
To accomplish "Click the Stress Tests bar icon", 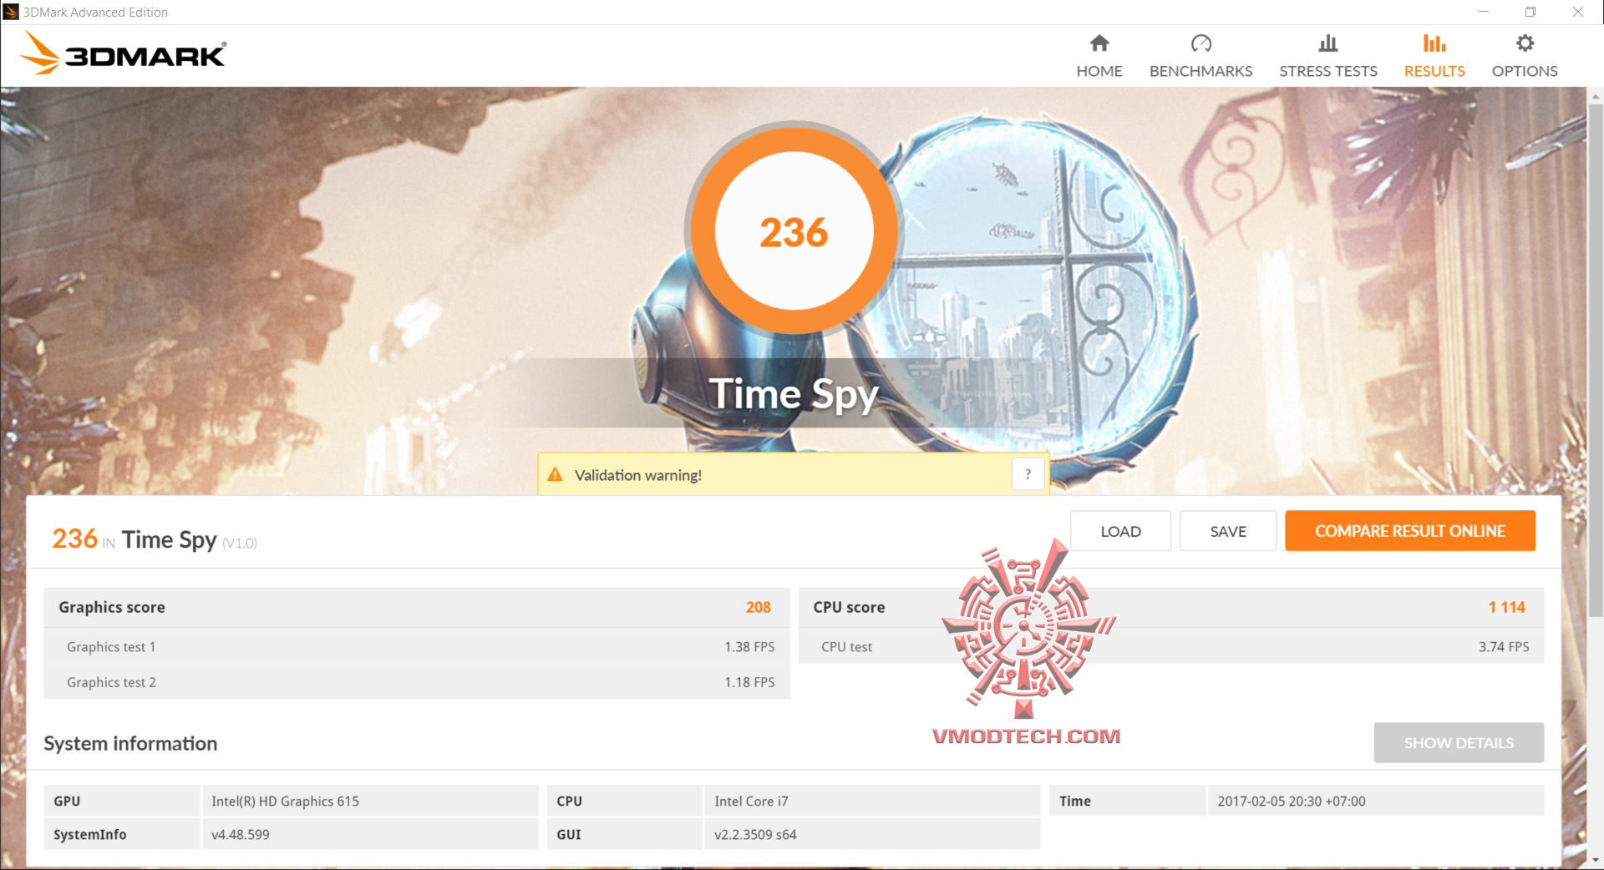I will pos(1328,43).
